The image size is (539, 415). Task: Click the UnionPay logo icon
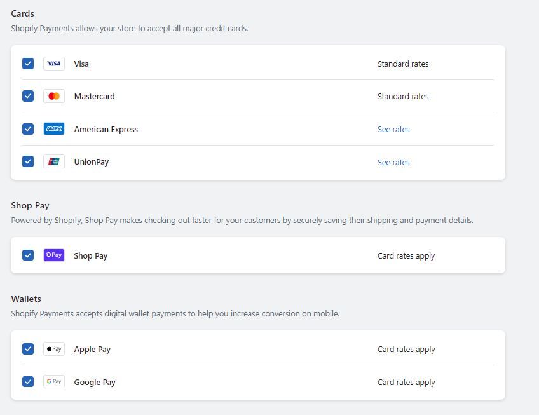click(54, 162)
